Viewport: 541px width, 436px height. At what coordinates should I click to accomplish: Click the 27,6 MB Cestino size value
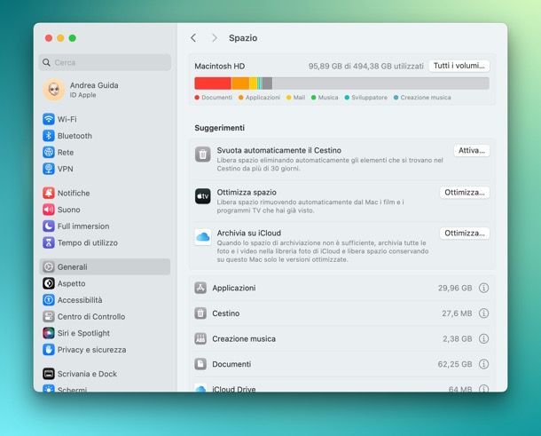click(457, 313)
